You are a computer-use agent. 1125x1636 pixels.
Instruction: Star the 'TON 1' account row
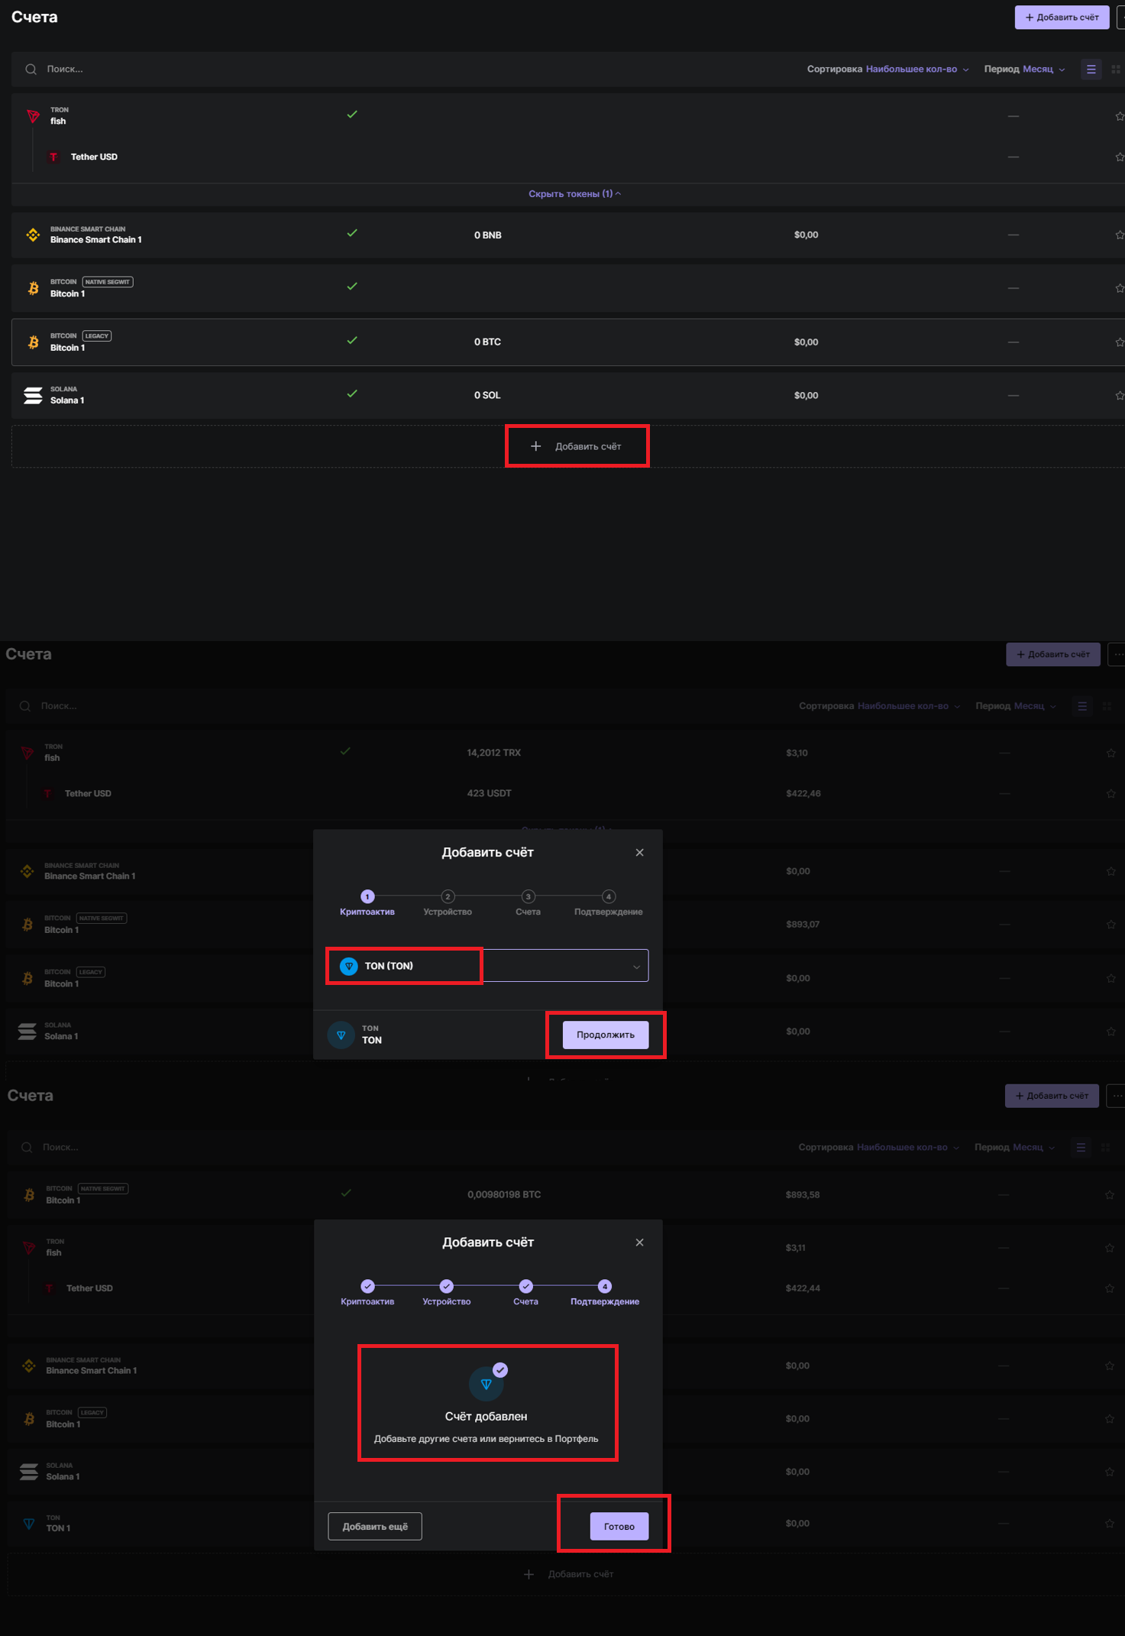click(1110, 1524)
